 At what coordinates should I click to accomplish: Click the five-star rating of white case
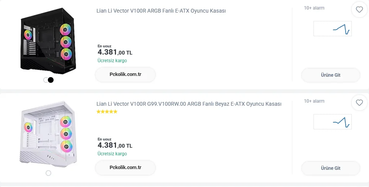(x=107, y=112)
